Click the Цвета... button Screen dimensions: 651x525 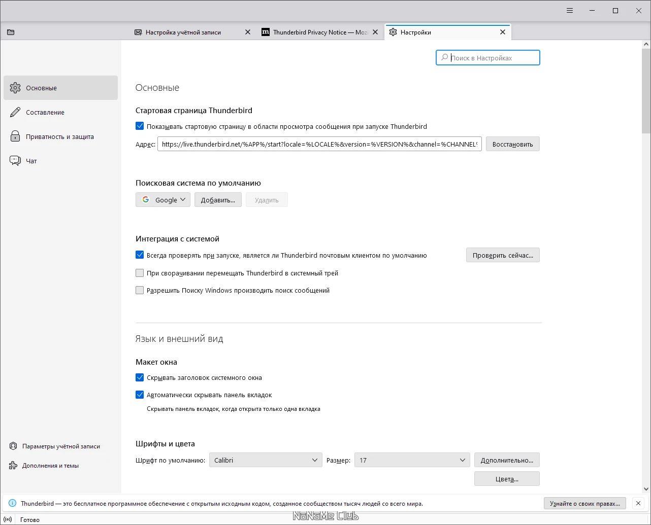point(507,478)
